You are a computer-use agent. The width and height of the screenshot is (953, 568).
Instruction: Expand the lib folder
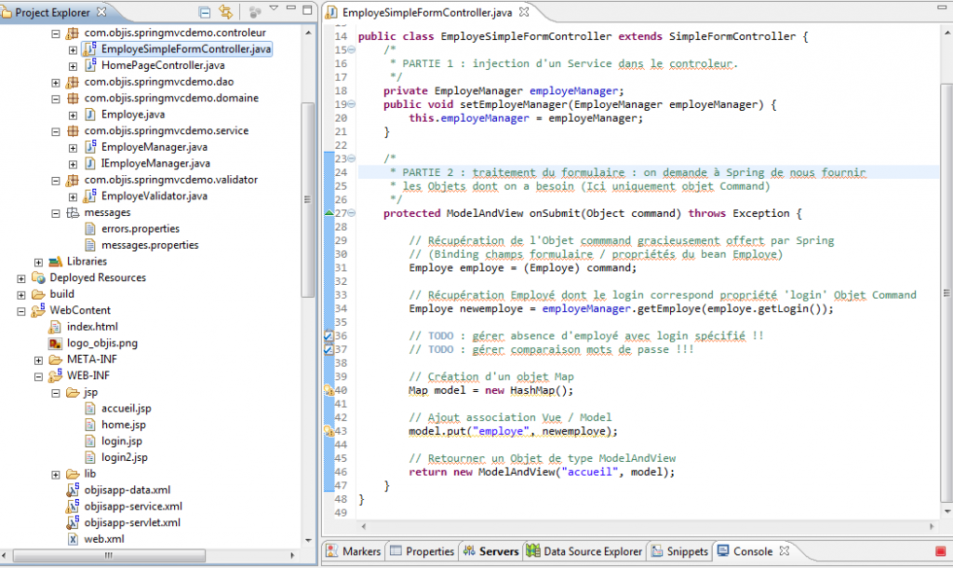point(55,474)
